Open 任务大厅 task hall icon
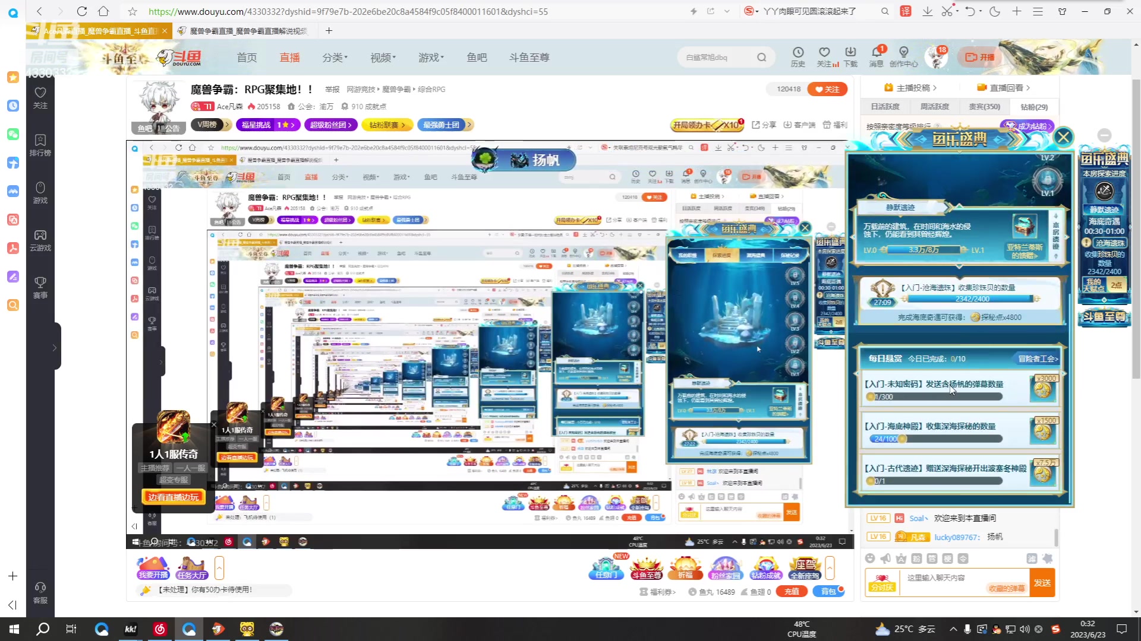Screen dimensions: 1141x641 tap(191, 568)
